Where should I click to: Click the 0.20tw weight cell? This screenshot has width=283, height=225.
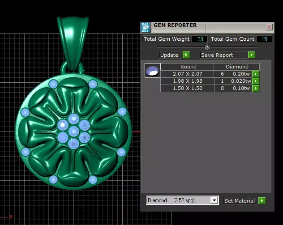coord(241,74)
